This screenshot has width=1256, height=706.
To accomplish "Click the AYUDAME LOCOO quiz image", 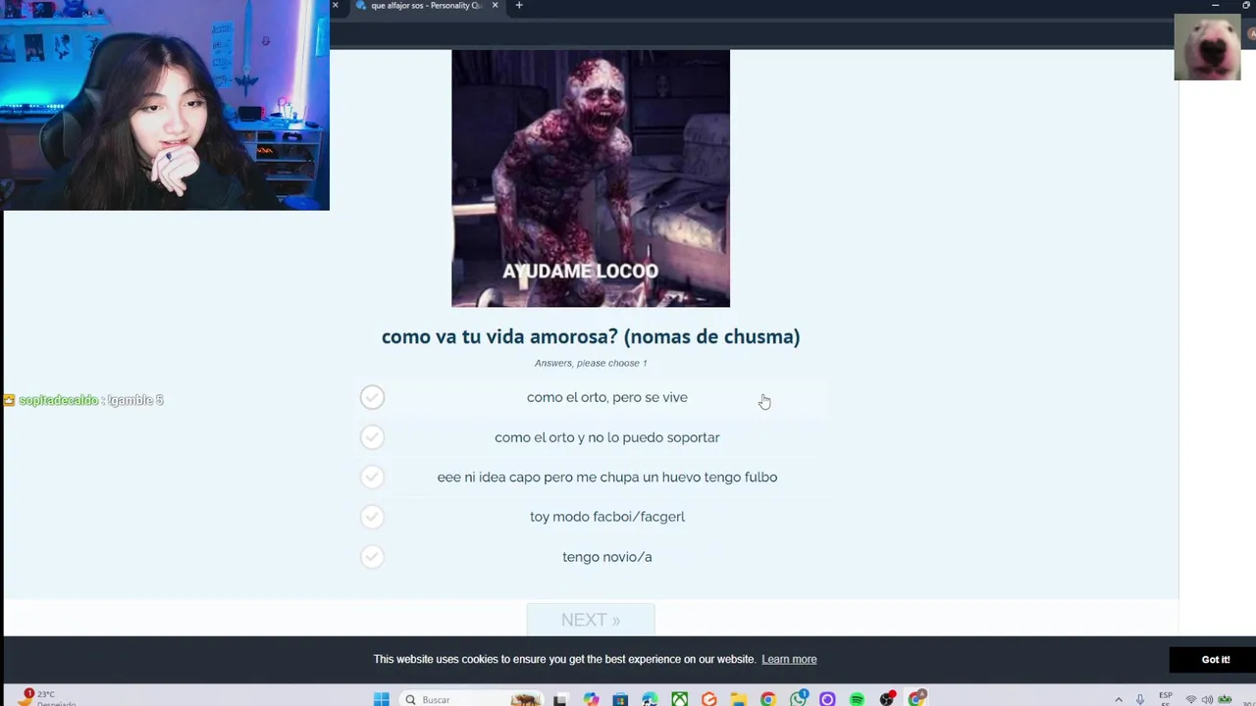I will point(591,178).
